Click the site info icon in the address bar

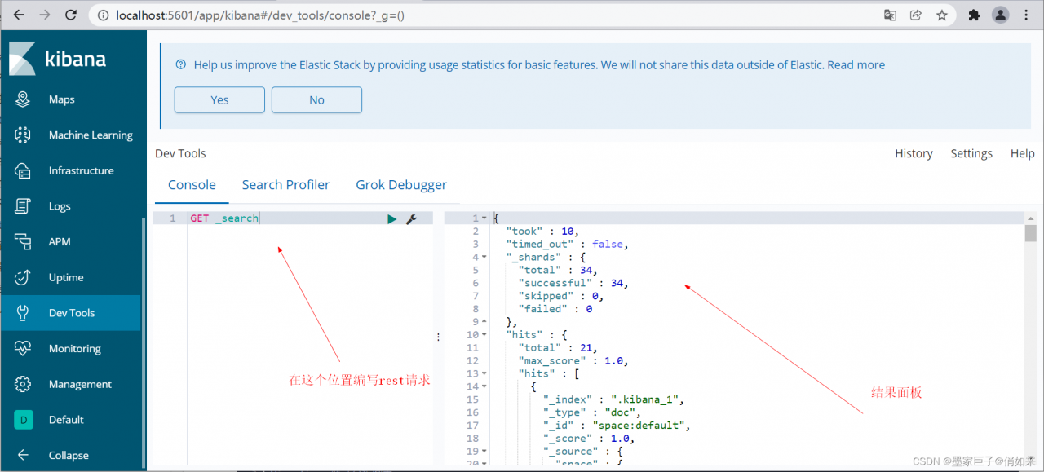[x=102, y=15]
